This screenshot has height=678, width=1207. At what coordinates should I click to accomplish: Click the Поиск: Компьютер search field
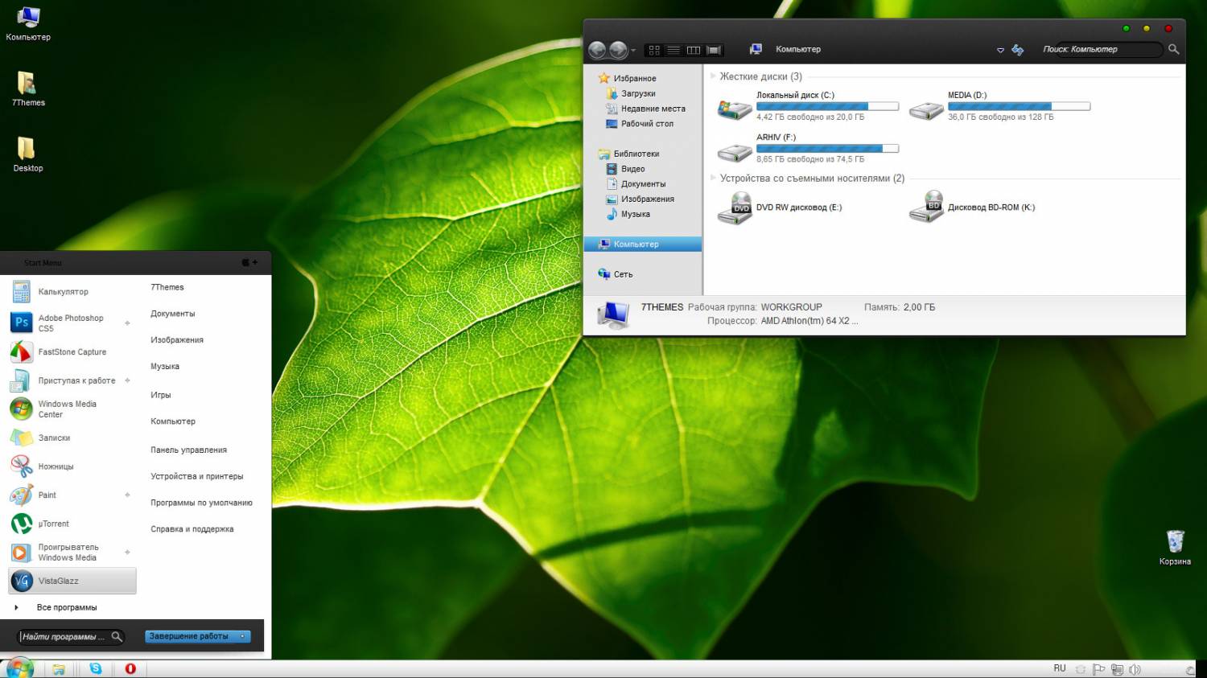[x=1101, y=49]
